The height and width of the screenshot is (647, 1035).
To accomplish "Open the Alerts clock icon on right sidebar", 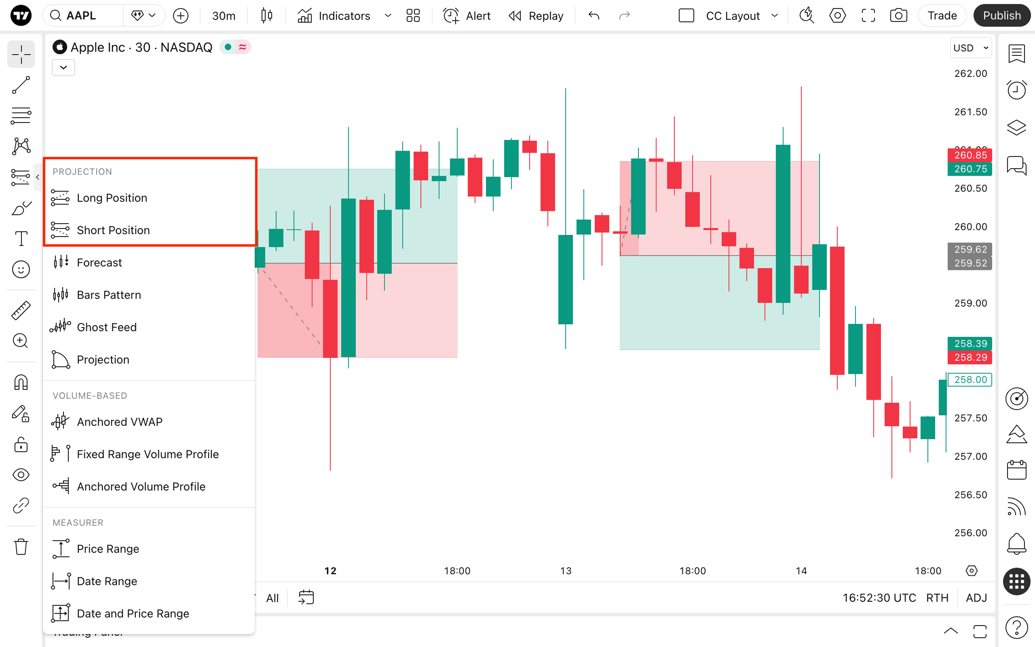I will [1016, 90].
